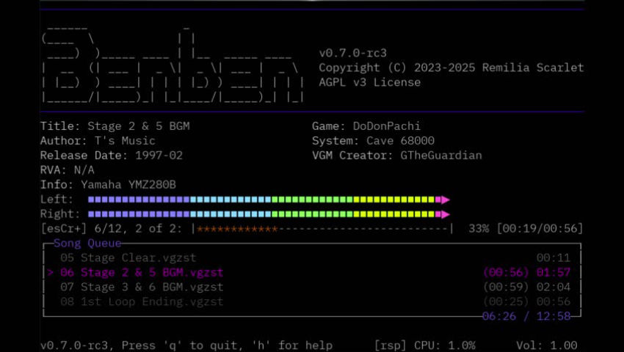Click the '[esCr+]' mode flags indicator

tap(64, 229)
